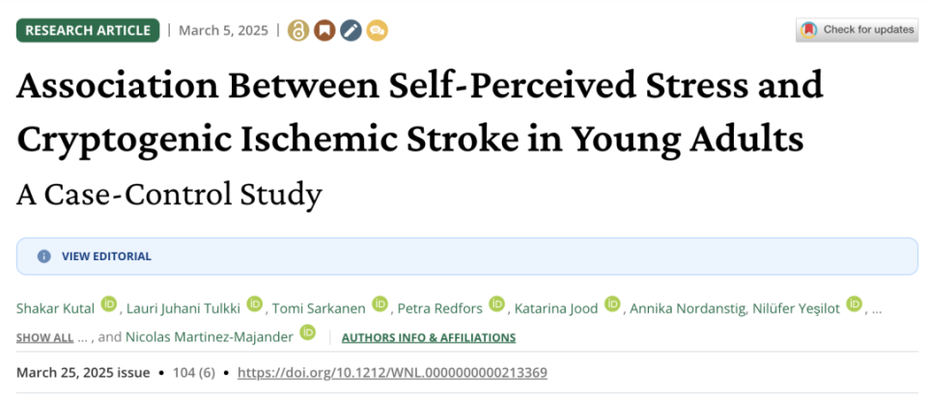Open the March 25, 2025 issue link
The height and width of the screenshot is (399, 927).
tap(83, 373)
